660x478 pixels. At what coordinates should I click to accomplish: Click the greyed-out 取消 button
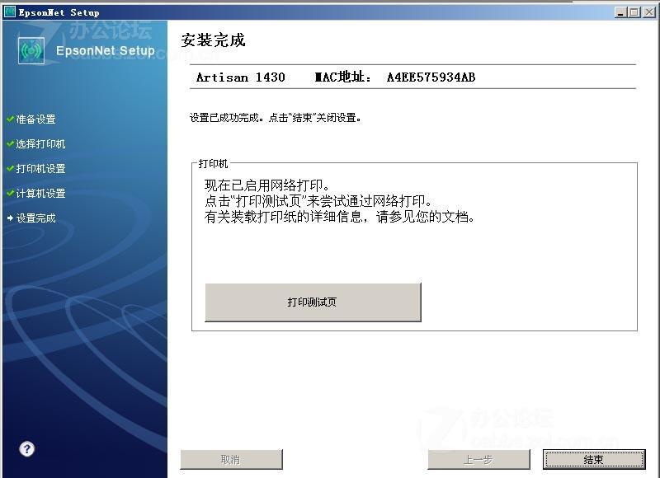click(231, 460)
